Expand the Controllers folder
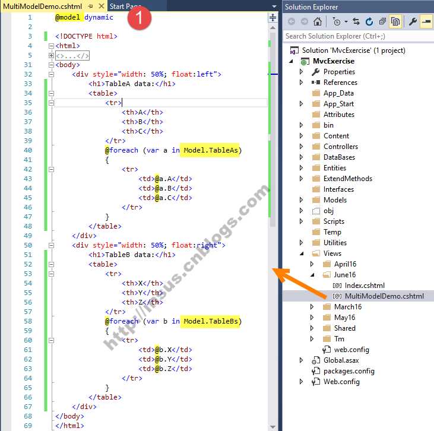This screenshot has width=434, height=431. [x=301, y=147]
